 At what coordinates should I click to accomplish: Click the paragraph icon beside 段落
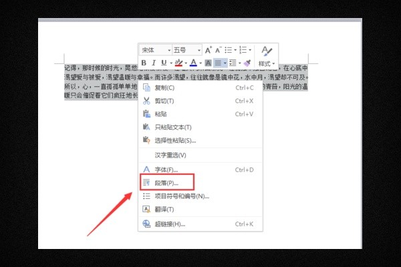[146, 183]
